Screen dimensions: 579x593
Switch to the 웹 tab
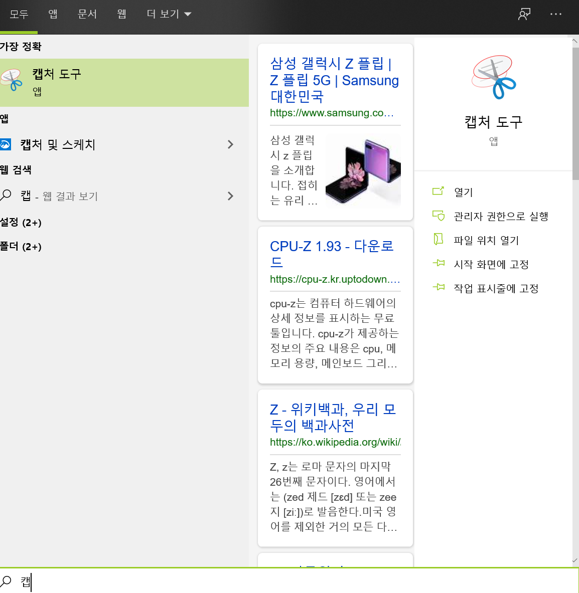(x=121, y=14)
